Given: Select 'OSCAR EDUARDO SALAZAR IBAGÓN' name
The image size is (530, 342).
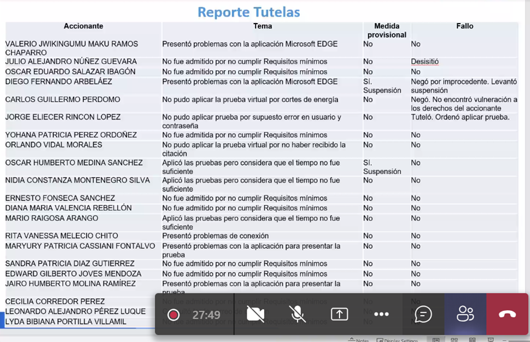Looking at the screenshot, I should point(70,72).
